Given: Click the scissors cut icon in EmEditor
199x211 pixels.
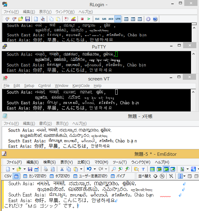Looking at the screenshot, I should point(62,169).
